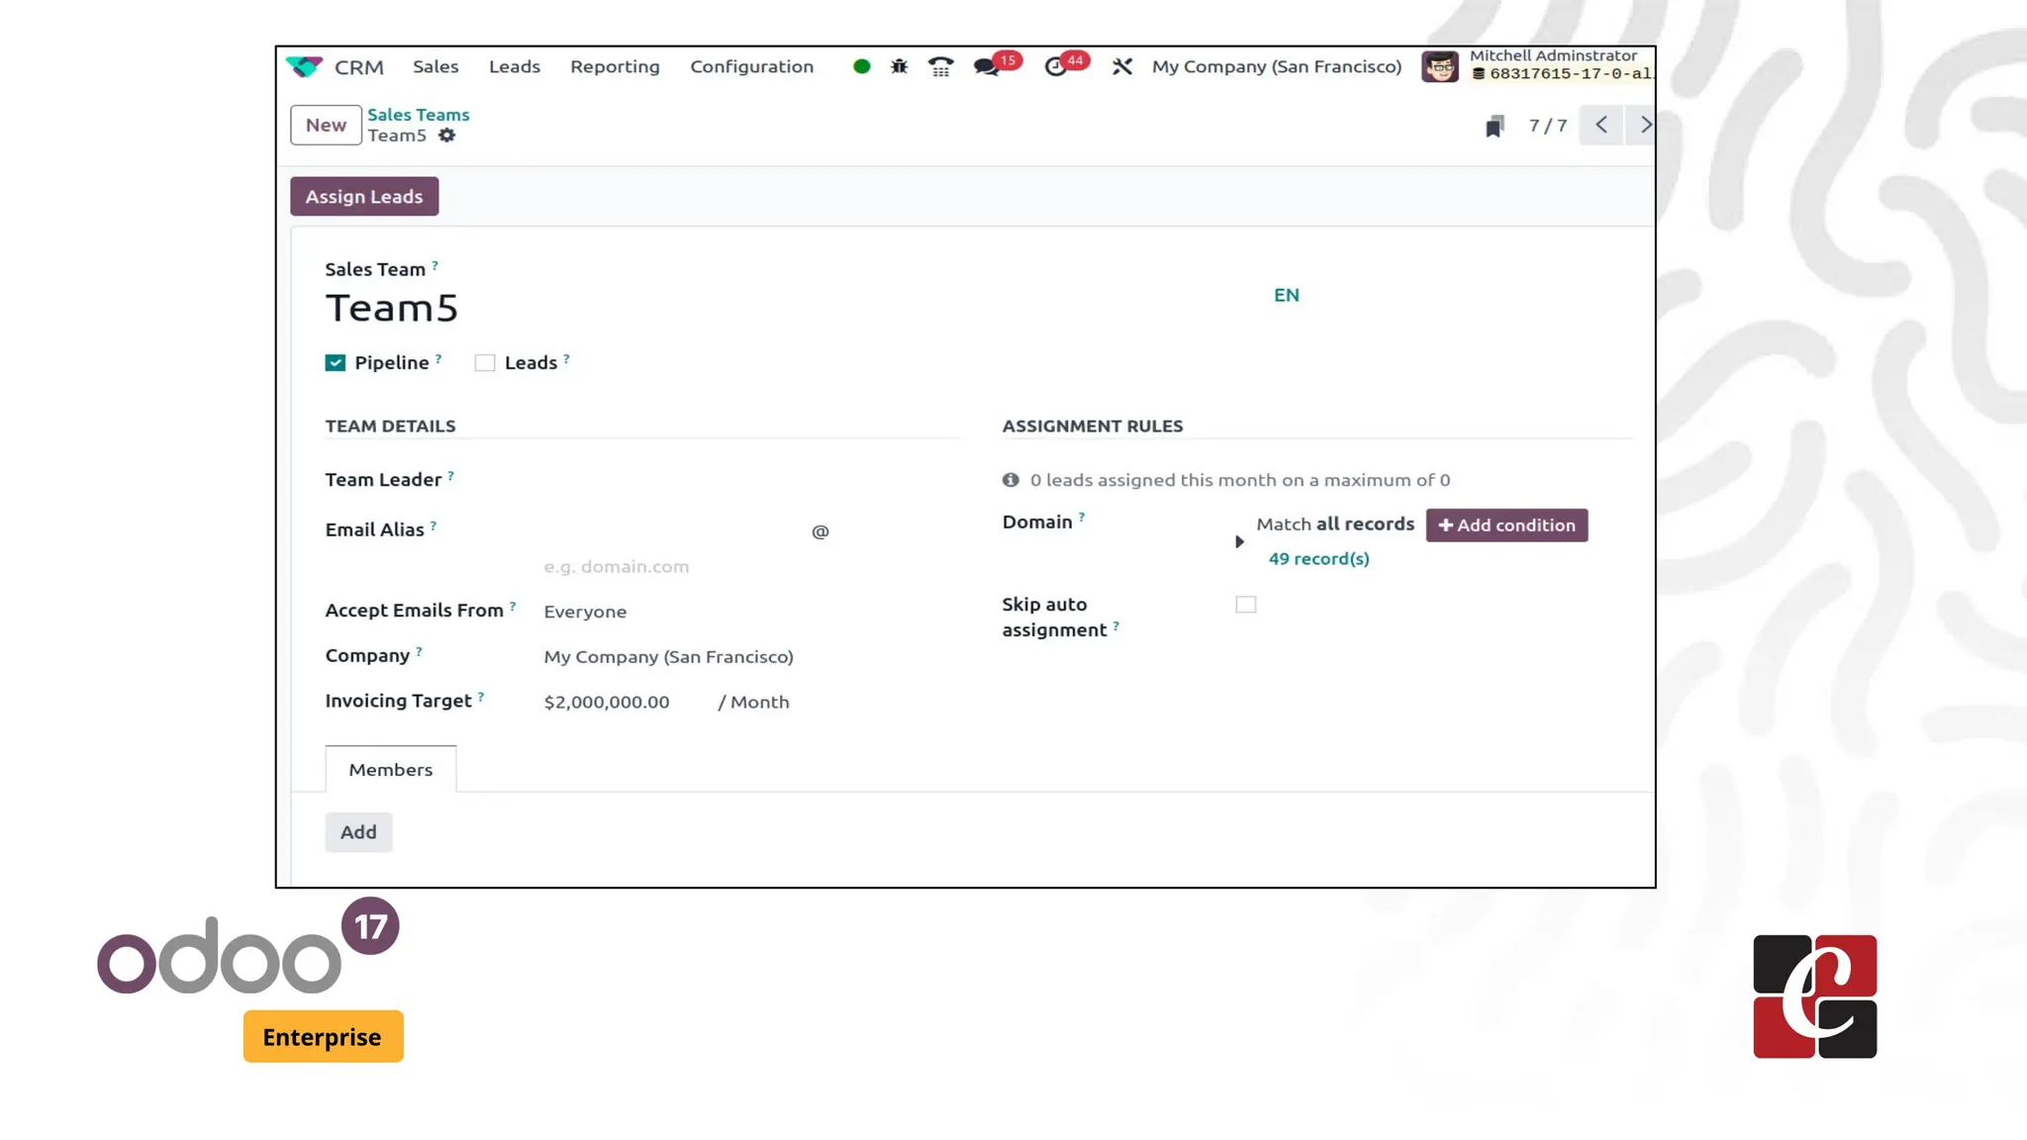Screen dimensions: 2027x1140
Task: Enable the Leads checkbox
Action: pos(485,363)
